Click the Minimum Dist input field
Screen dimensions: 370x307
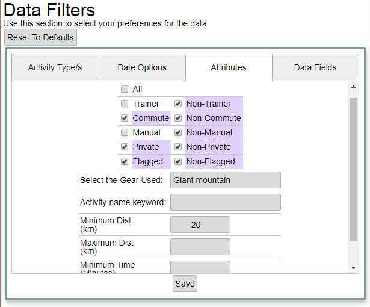point(200,225)
